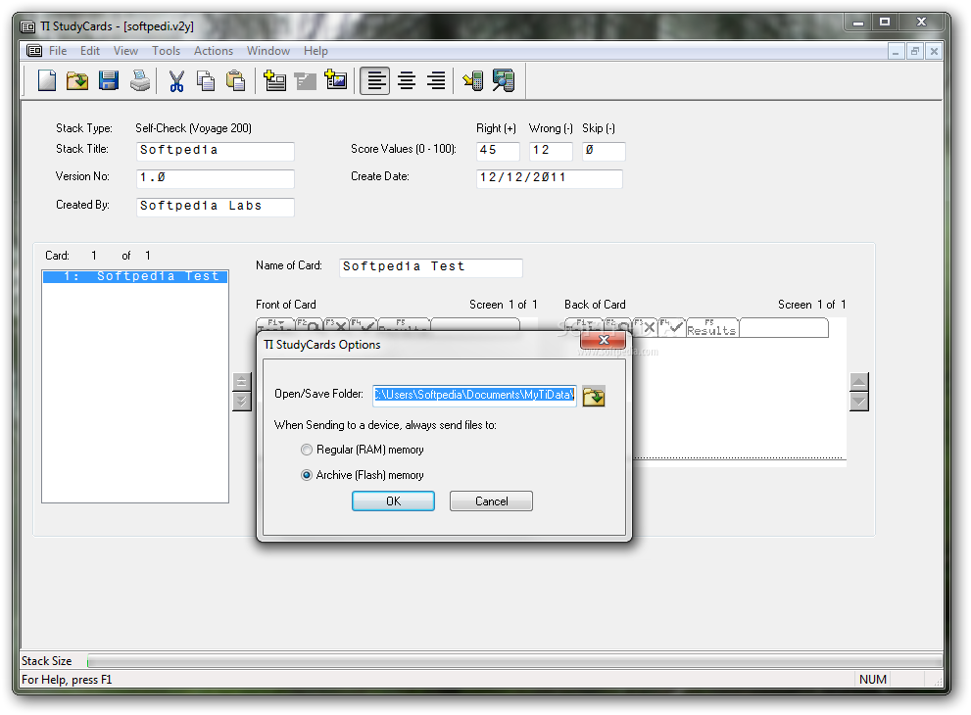Click the Created By field
The image size is (971, 715).
point(216,206)
